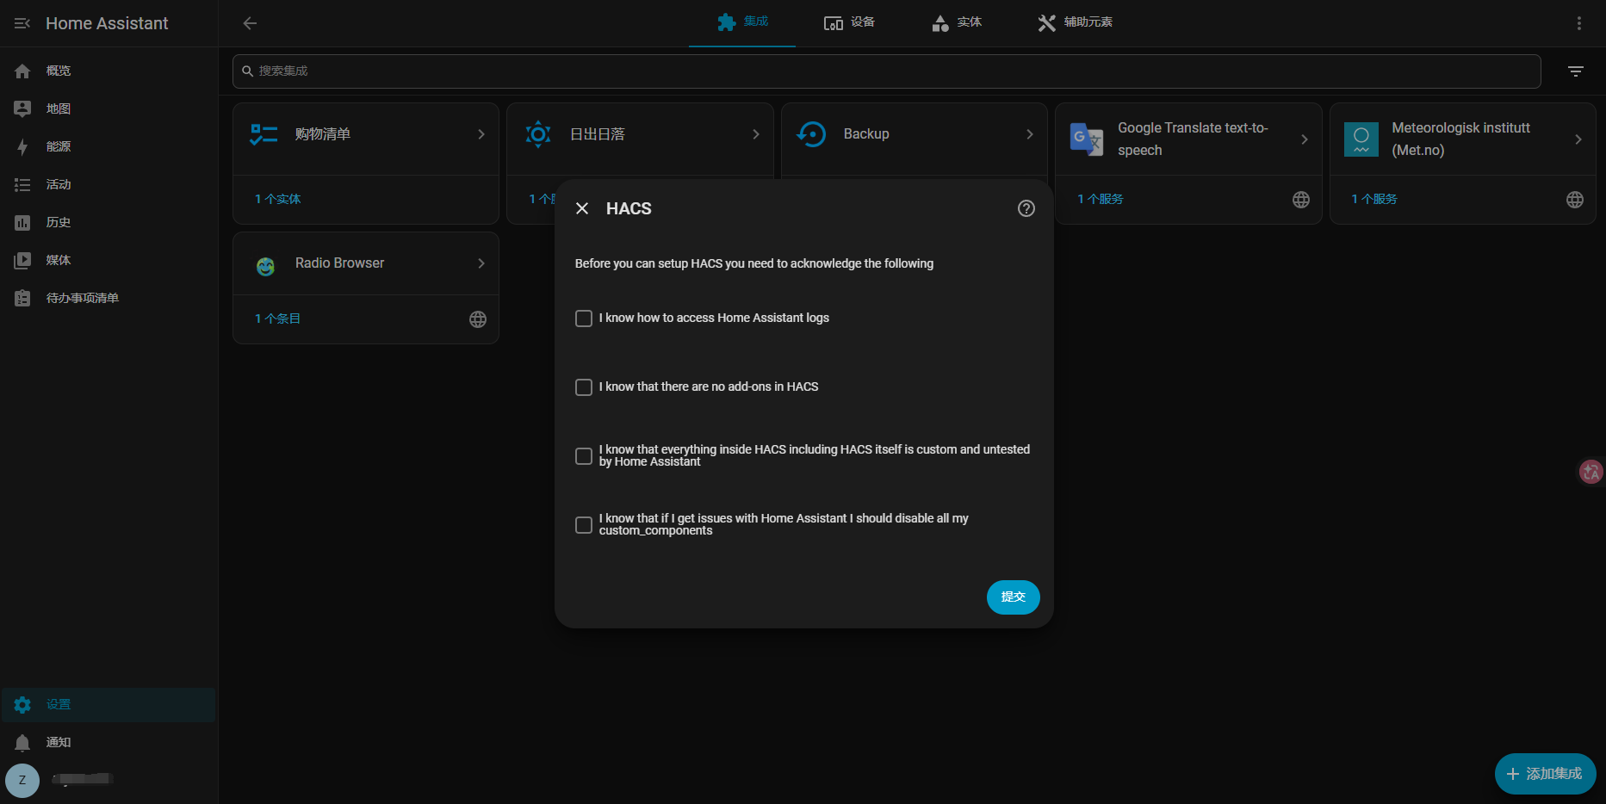Viewport: 1606px width, 804px height.
Task: Click the clipboard icon beside 待办事项清单
Action: point(22,298)
